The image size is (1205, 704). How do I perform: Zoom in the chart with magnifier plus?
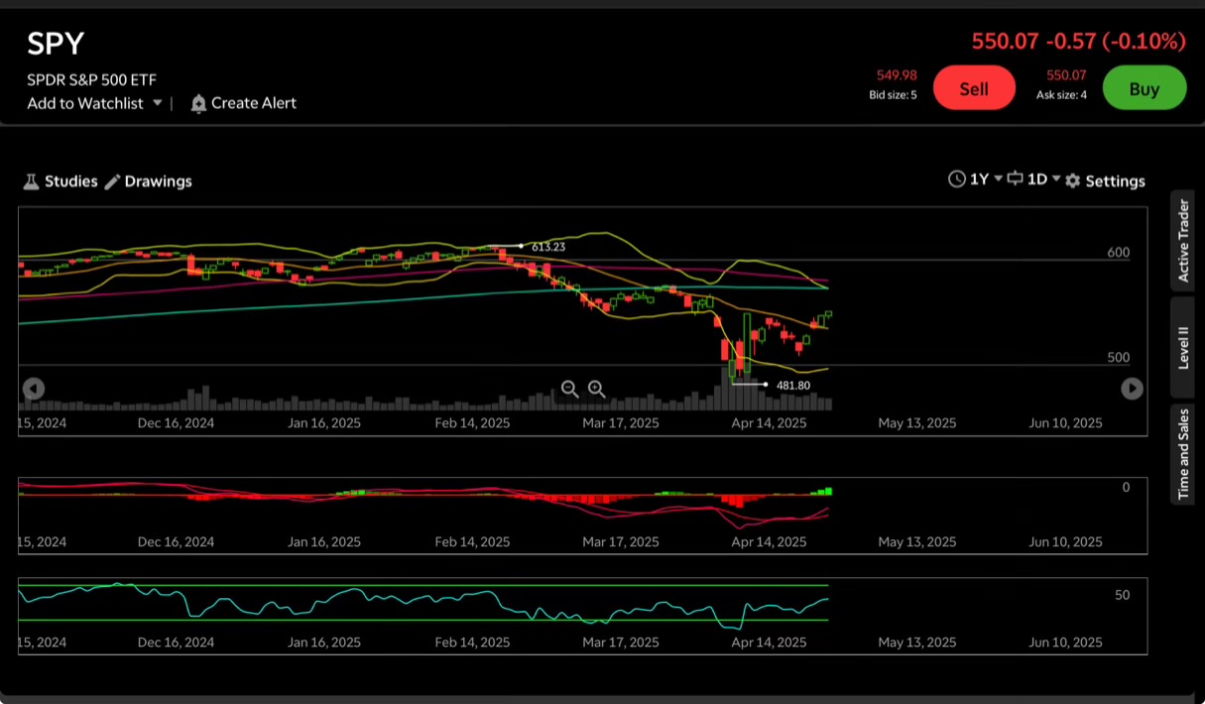[597, 389]
